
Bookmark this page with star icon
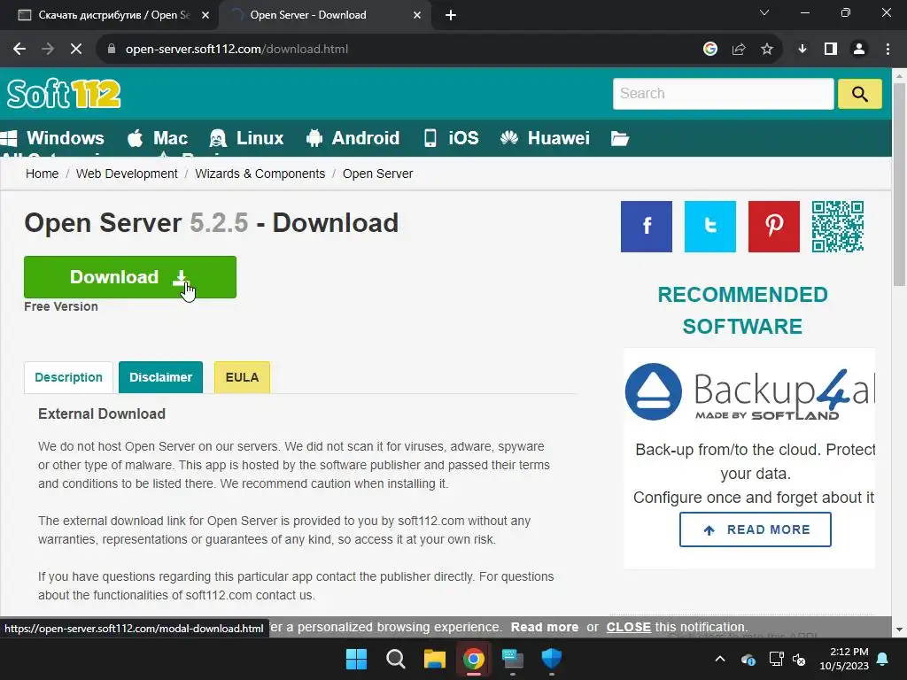coord(767,50)
